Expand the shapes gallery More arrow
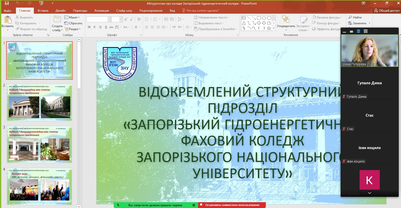The height and width of the screenshot is (208, 401). tap(274, 28)
